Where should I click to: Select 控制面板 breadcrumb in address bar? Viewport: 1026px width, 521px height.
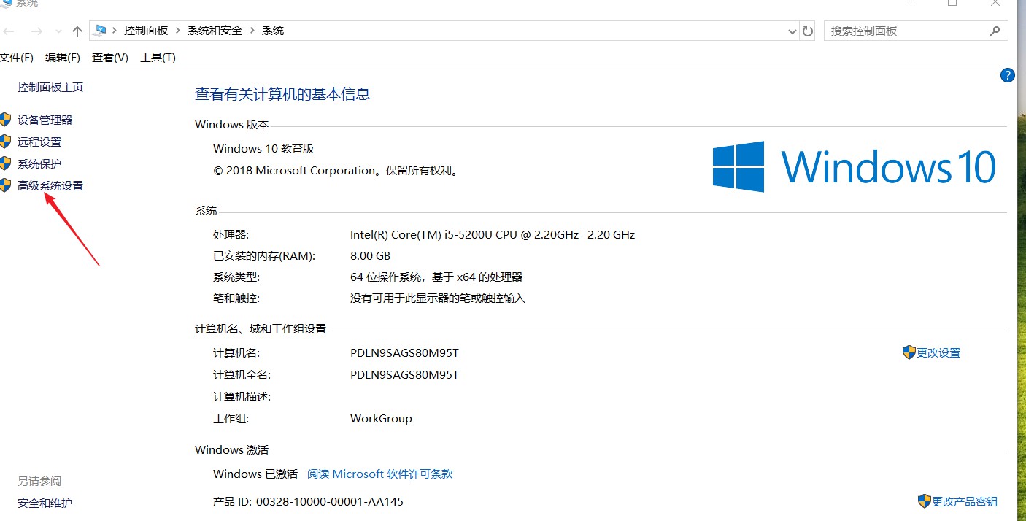(146, 31)
